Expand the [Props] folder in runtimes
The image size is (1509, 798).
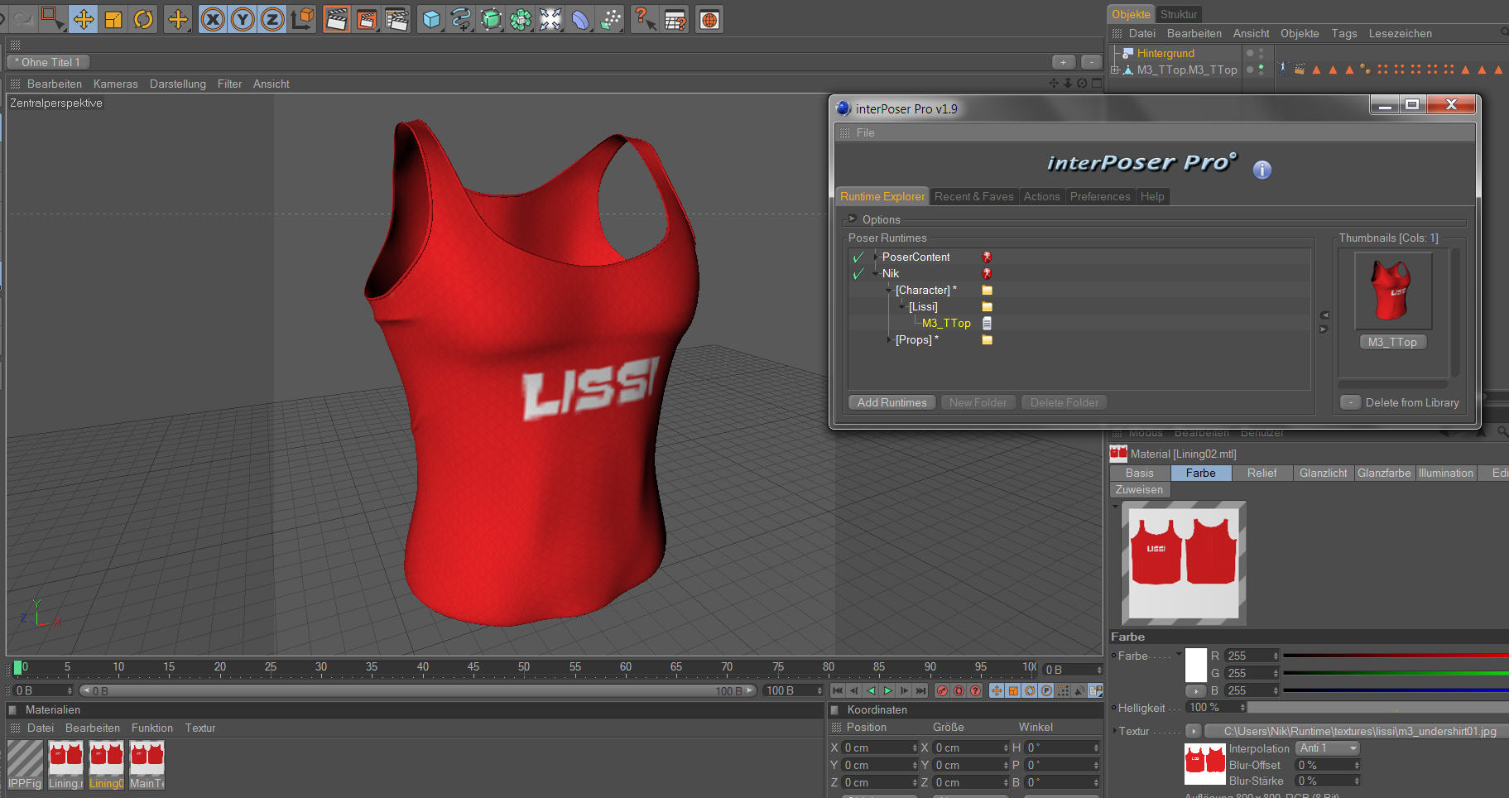point(889,340)
